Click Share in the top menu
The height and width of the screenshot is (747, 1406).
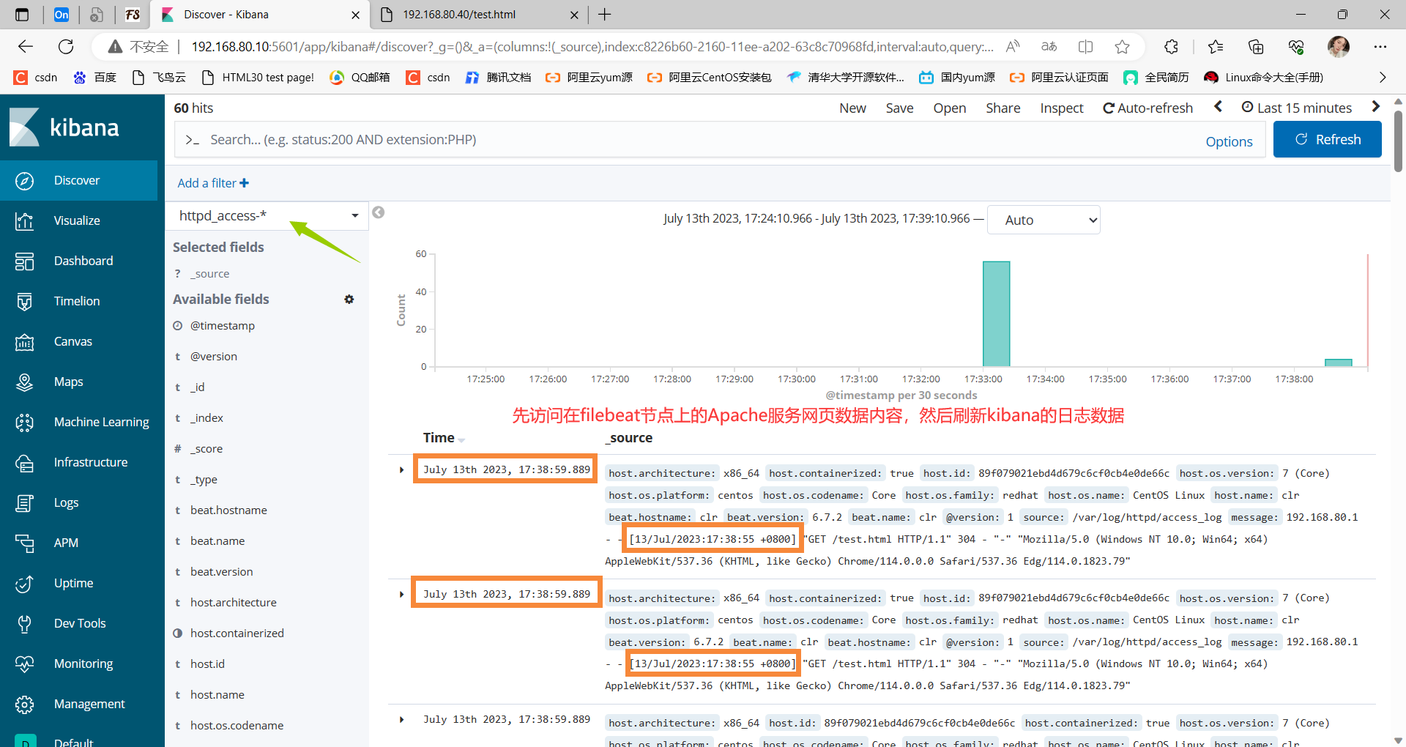1003,108
